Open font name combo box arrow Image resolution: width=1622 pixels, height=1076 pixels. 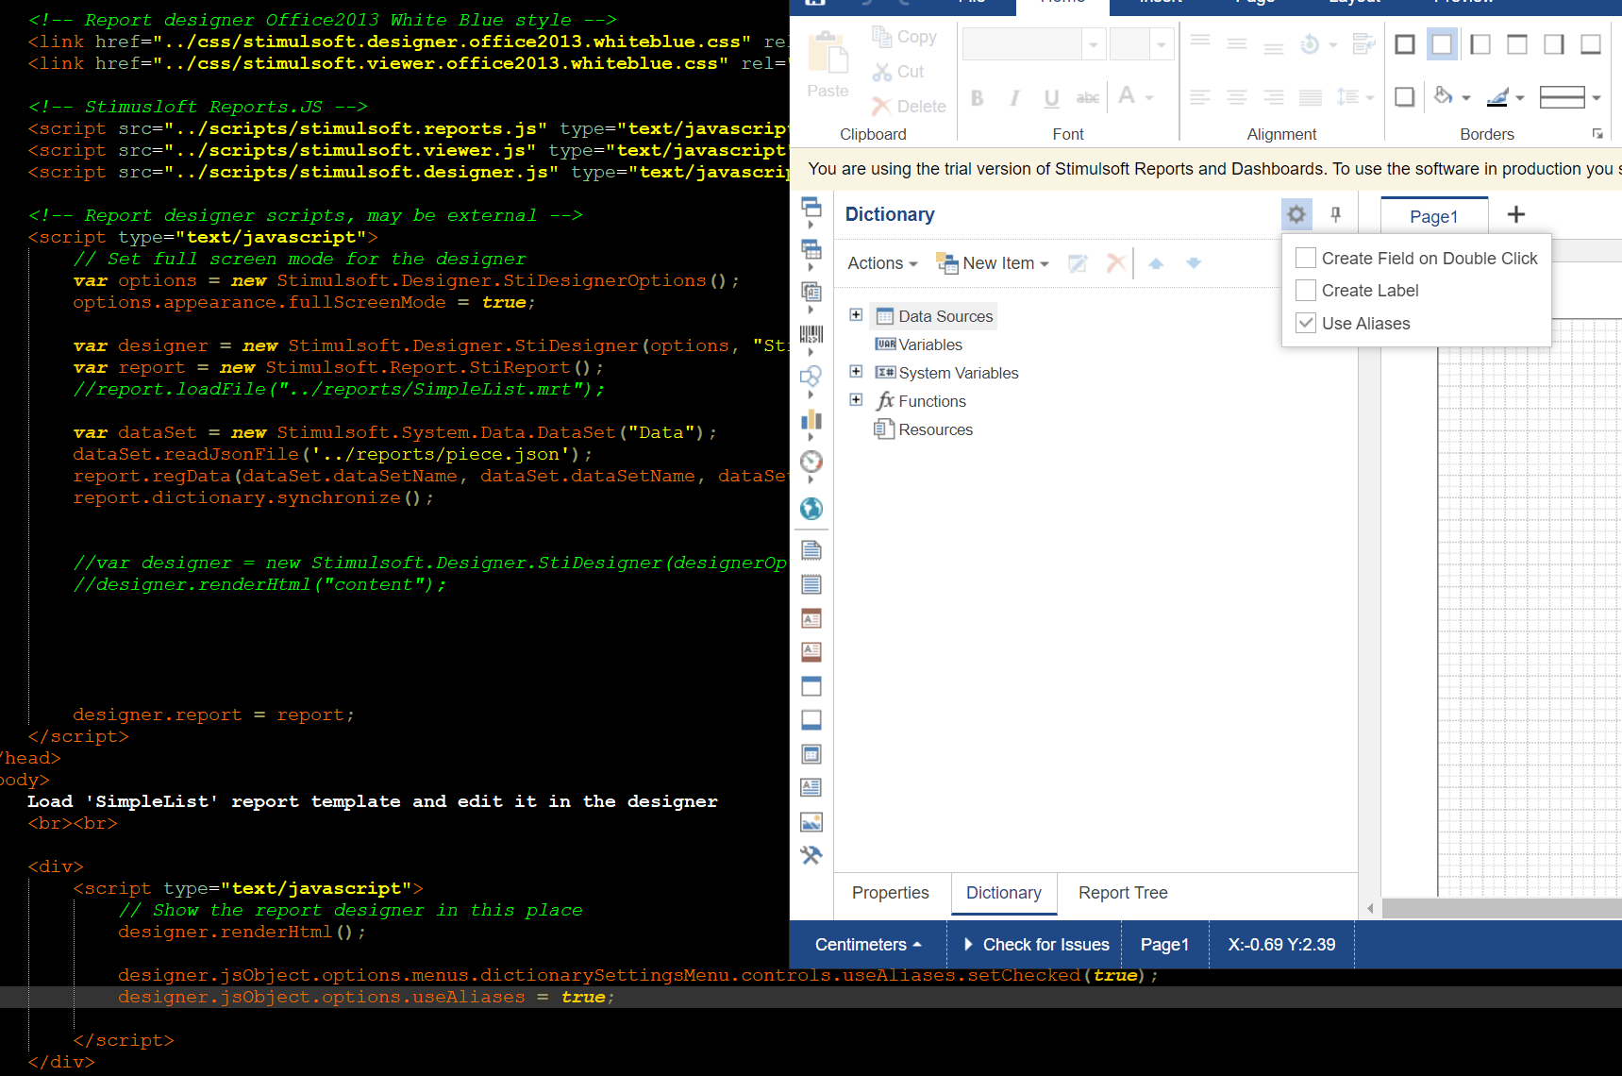(x=1094, y=44)
